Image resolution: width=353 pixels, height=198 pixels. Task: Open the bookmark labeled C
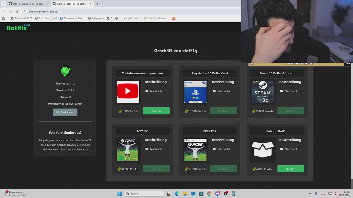coord(109,18)
